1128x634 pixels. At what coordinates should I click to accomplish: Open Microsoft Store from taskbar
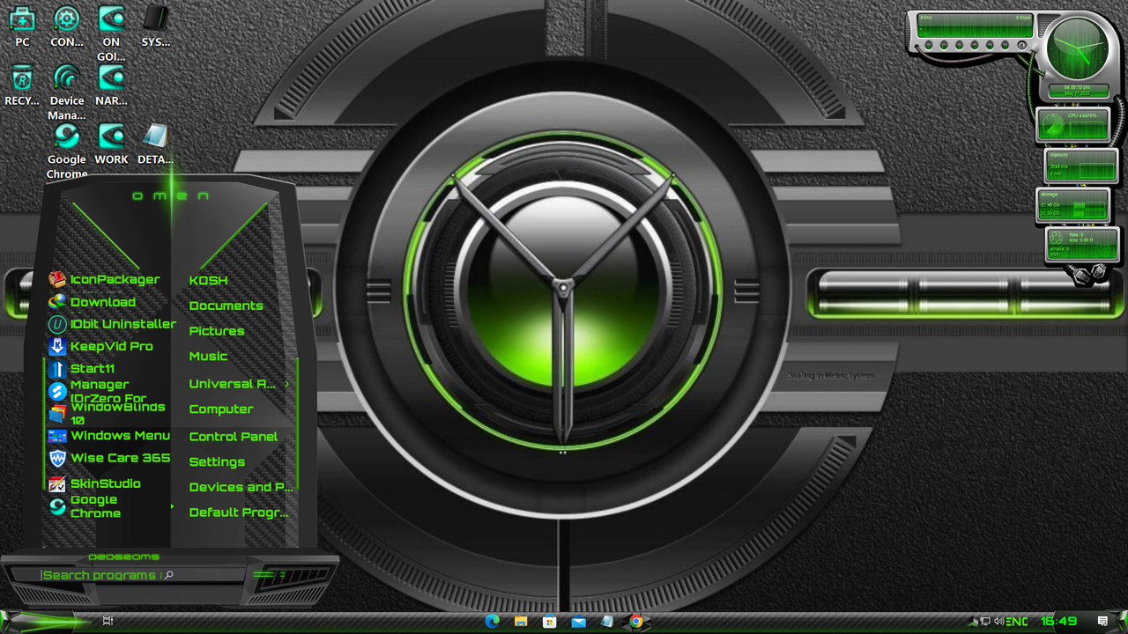point(550,622)
